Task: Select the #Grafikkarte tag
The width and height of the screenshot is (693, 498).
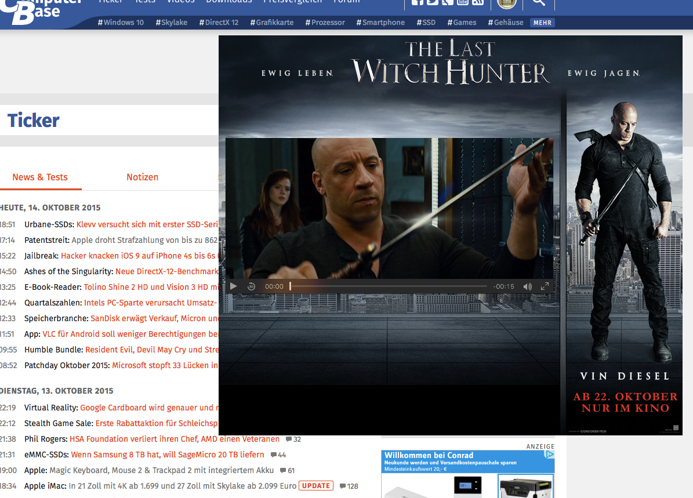Action: coord(272,23)
